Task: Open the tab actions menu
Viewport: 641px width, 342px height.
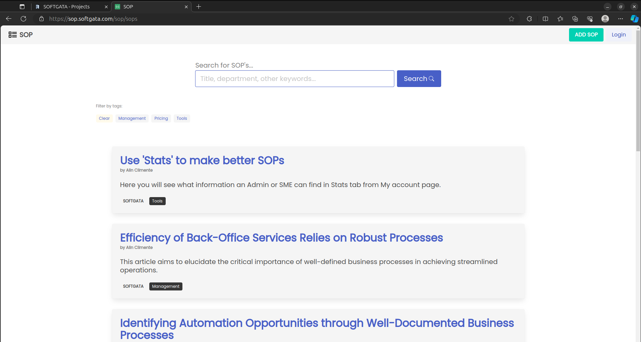Action: (22, 7)
